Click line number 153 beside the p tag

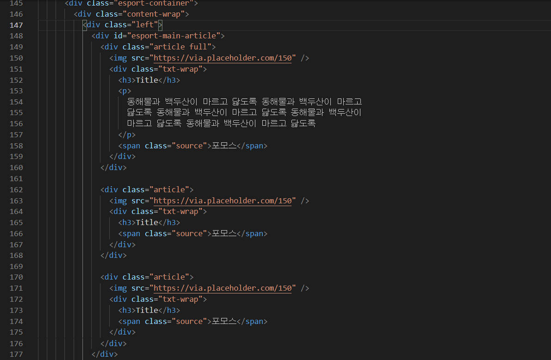(16, 91)
